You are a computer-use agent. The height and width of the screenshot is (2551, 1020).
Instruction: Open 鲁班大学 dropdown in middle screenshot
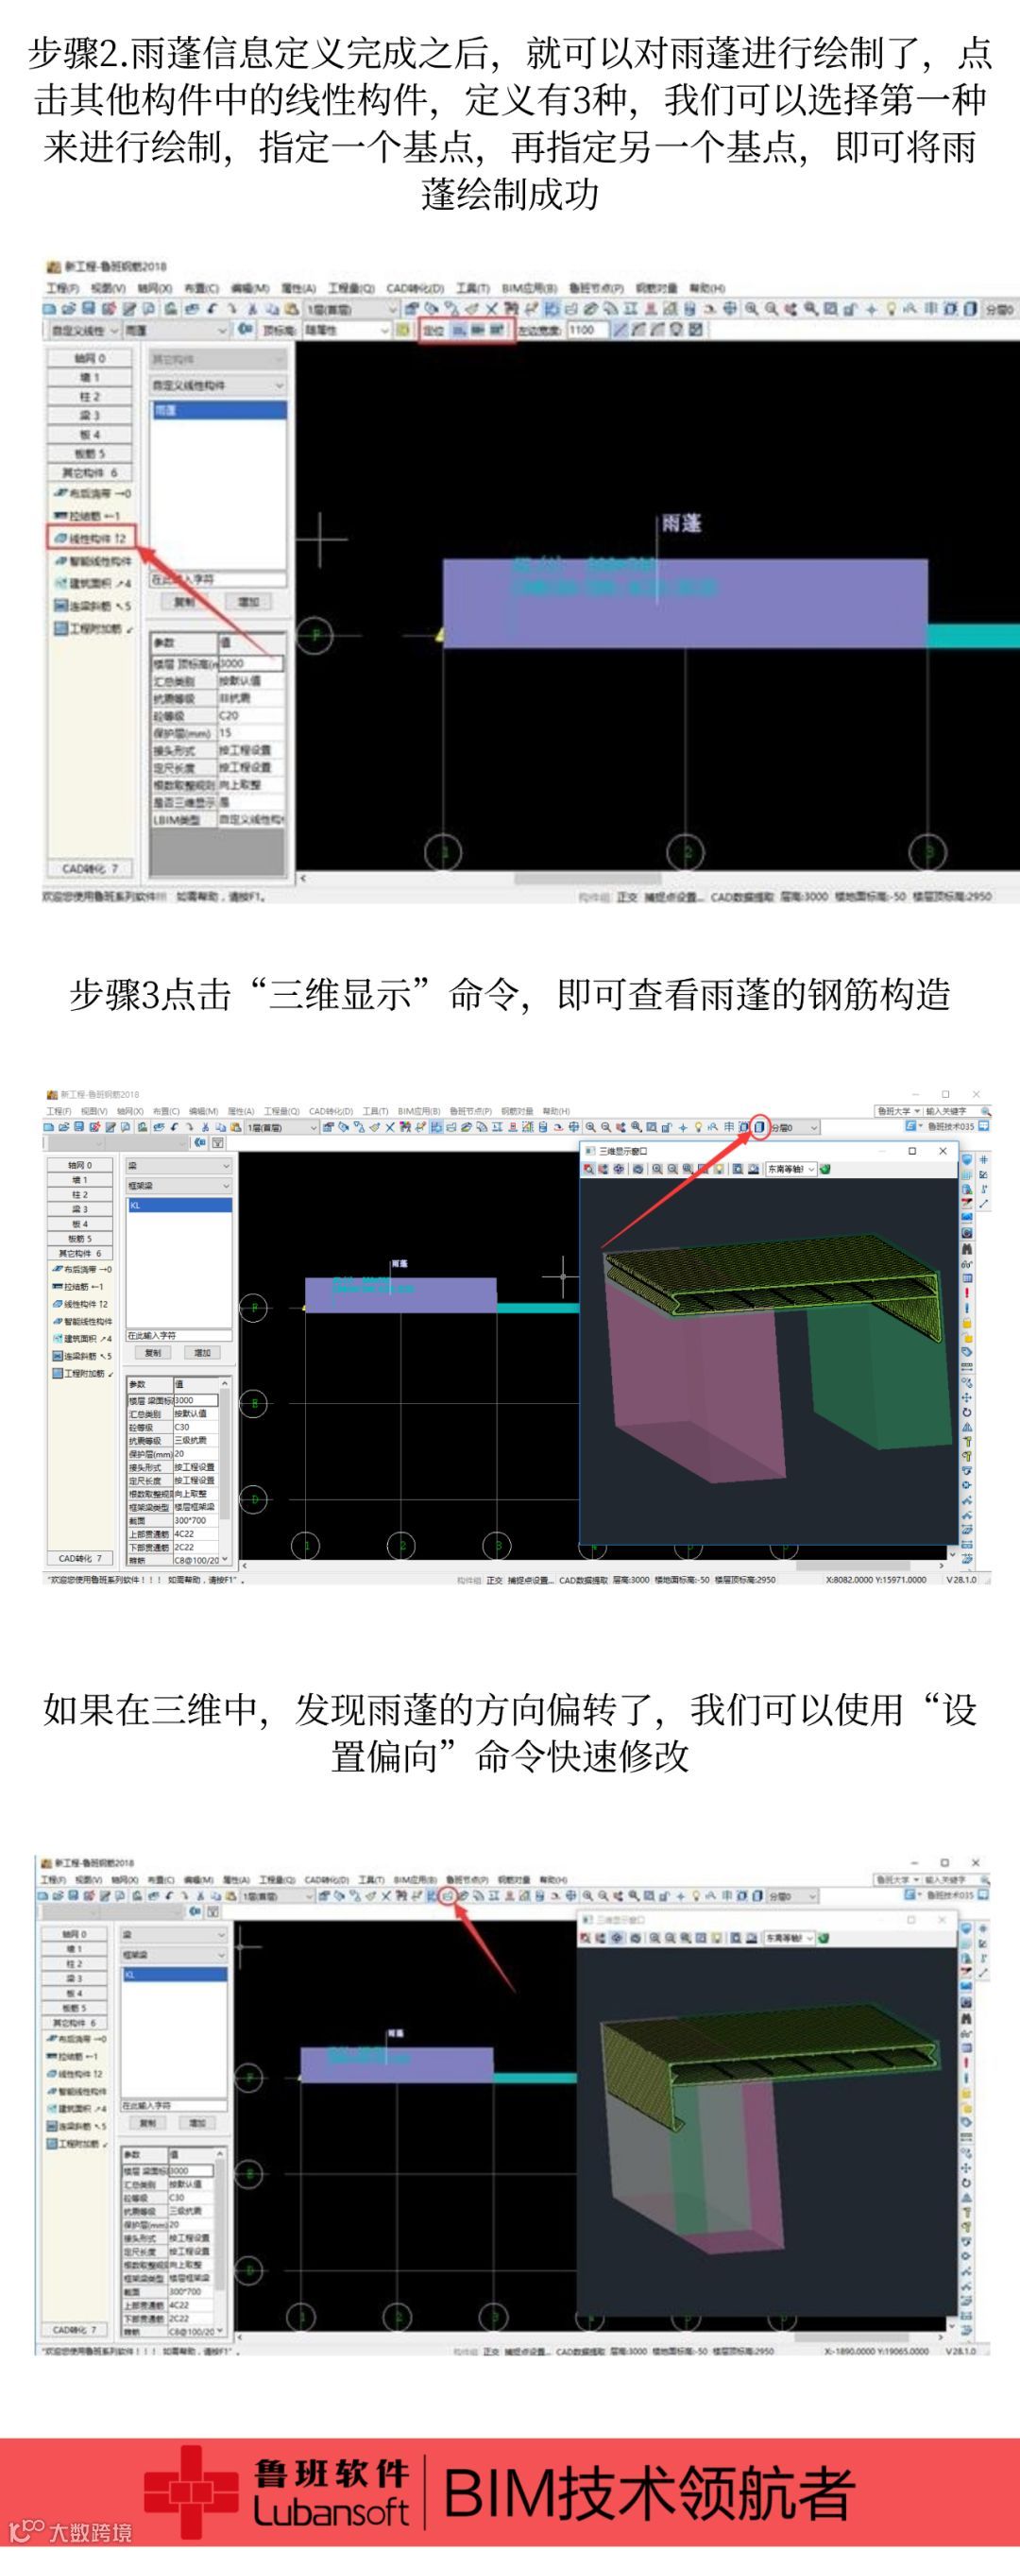(898, 1111)
